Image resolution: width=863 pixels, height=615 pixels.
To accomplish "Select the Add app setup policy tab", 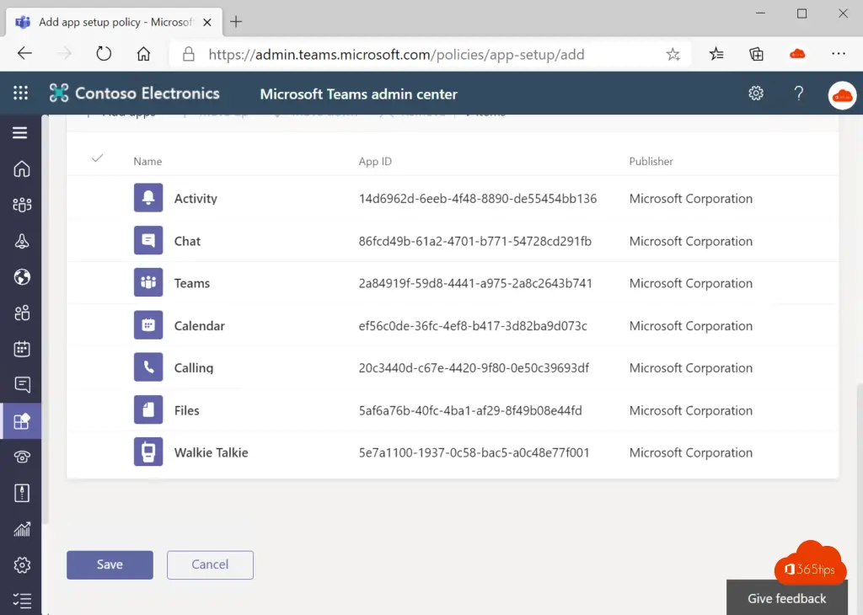I will pyautogui.click(x=114, y=22).
